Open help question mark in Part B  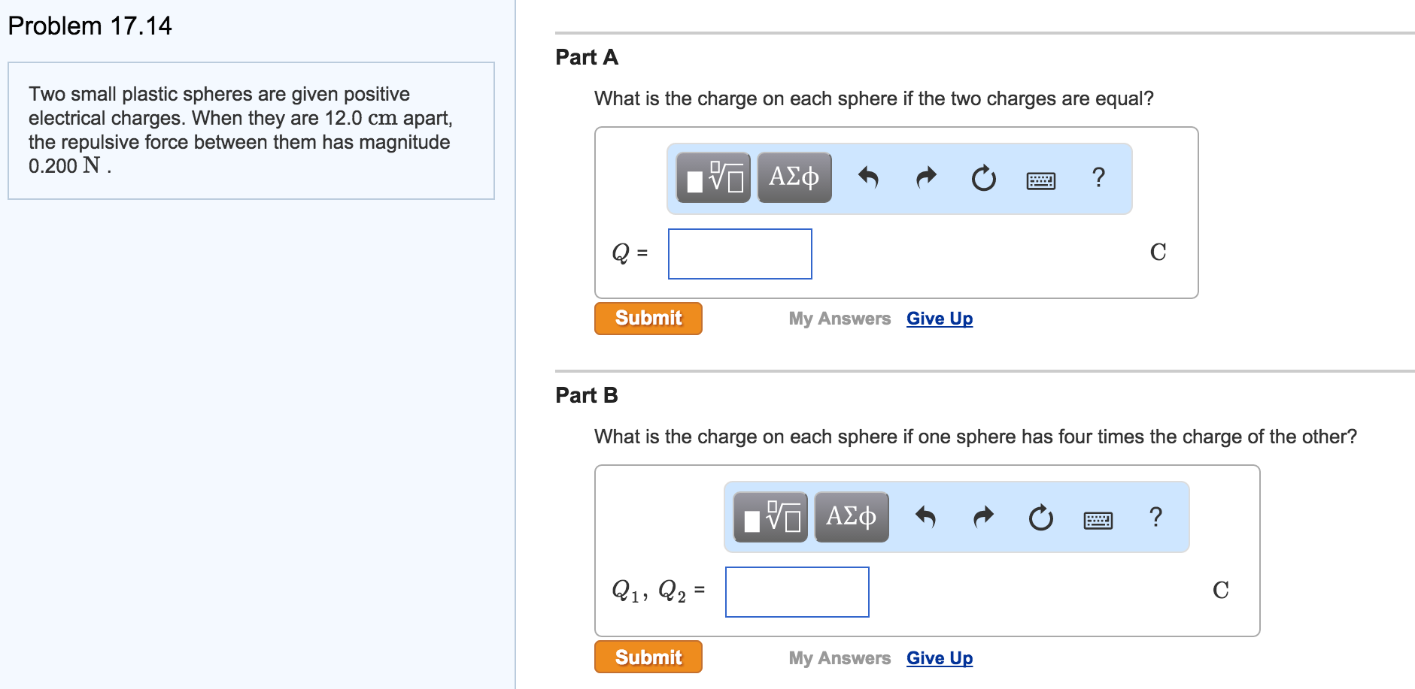1155,517
